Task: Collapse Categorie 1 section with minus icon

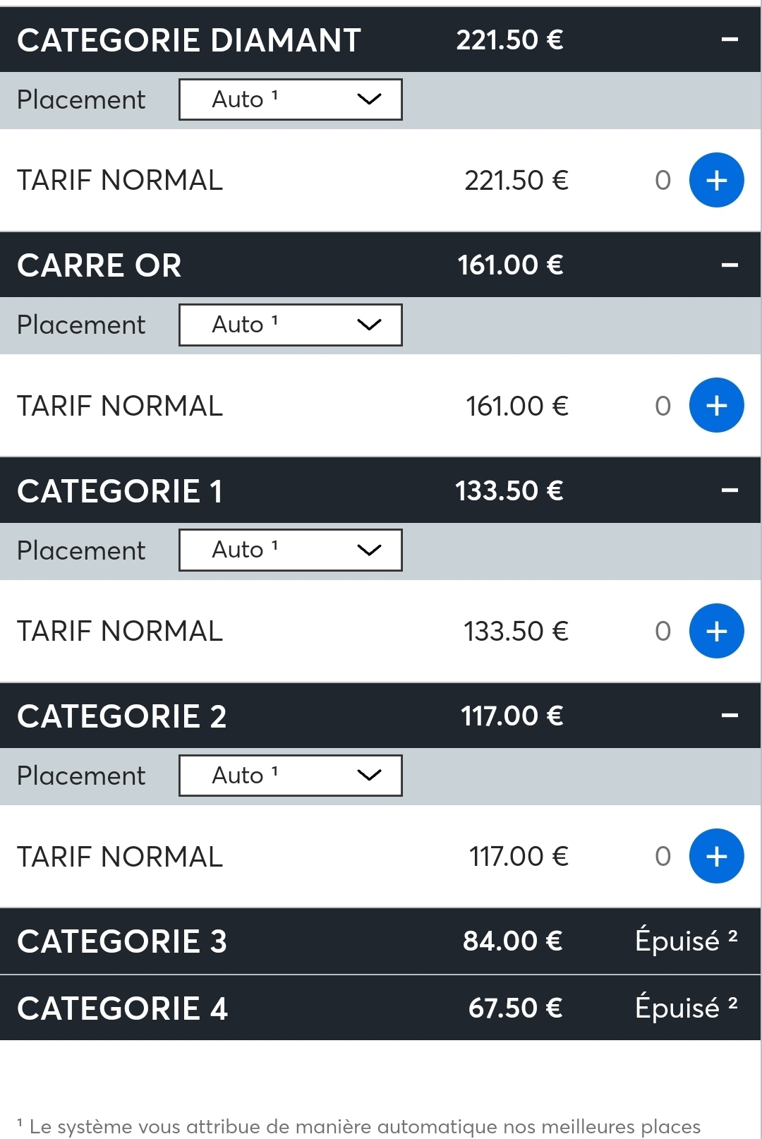Action: (730, 490)
